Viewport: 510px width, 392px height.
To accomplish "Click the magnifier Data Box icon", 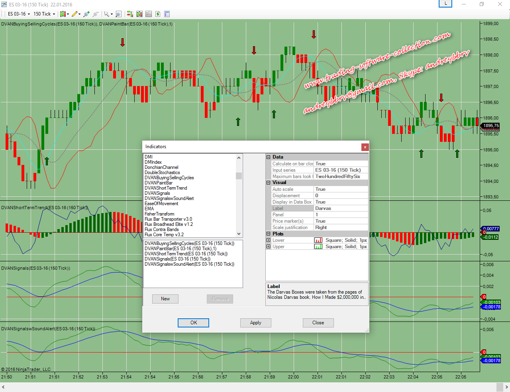I will [x=118, y=14].
